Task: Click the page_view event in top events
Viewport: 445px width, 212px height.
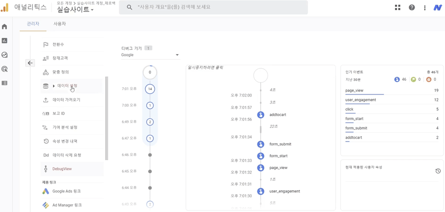Action: click(x=354, y=91)
